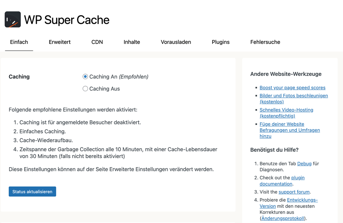Open the Vorausladen tab
The height and width of the screenshot is (223, 343).
[x=176, y=42]
